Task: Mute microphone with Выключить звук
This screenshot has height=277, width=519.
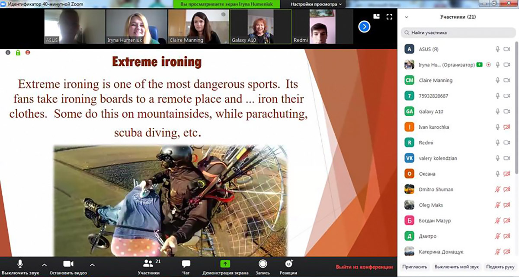Action: point(20,264)
